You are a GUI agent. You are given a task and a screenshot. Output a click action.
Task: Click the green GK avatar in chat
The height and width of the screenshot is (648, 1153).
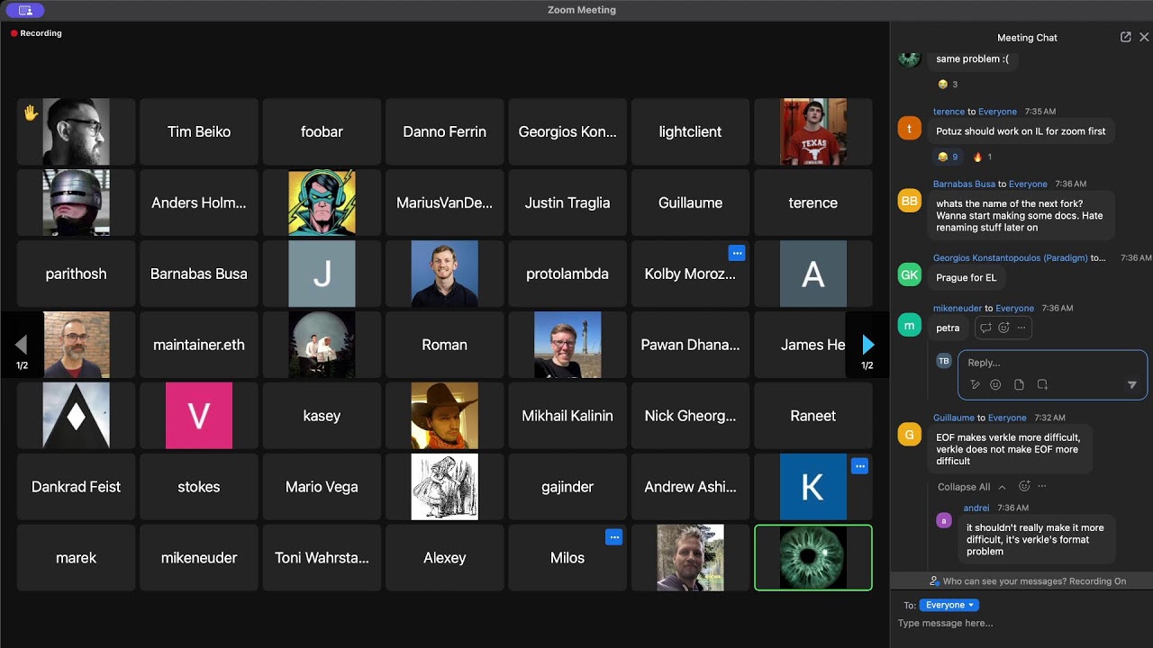pyautogui.click(x=910, y=274)
